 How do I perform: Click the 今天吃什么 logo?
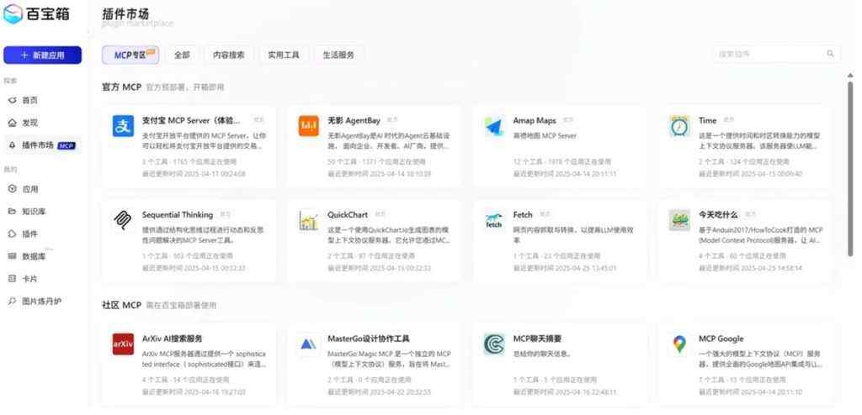point(679,220)
